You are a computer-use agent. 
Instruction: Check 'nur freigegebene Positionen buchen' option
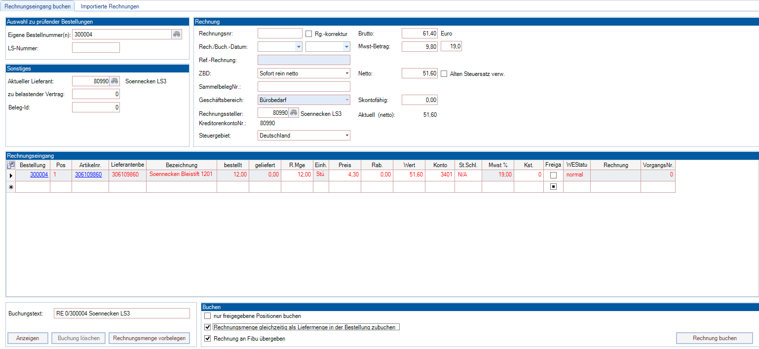pyautogui.click(x=207, y=316)
